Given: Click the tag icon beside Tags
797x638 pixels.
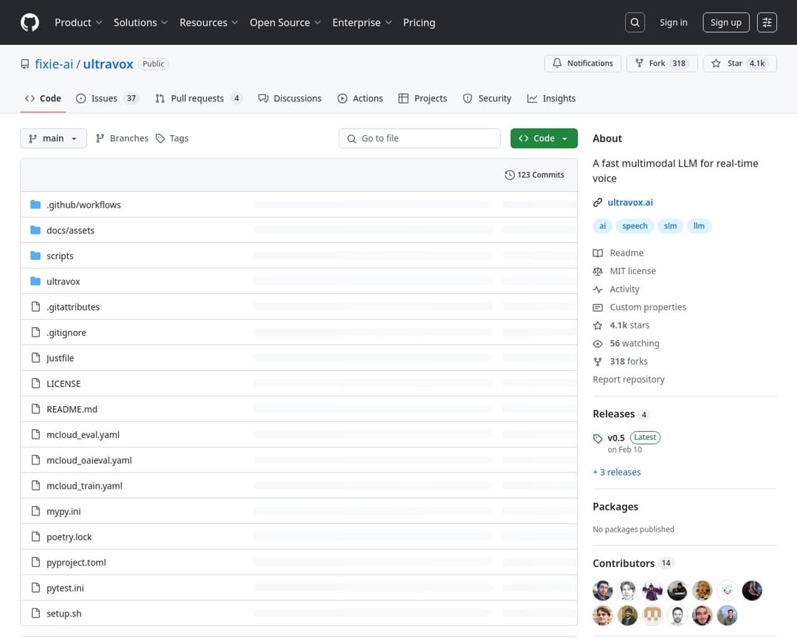Looking at the screenshot, I should pos(160,138).
